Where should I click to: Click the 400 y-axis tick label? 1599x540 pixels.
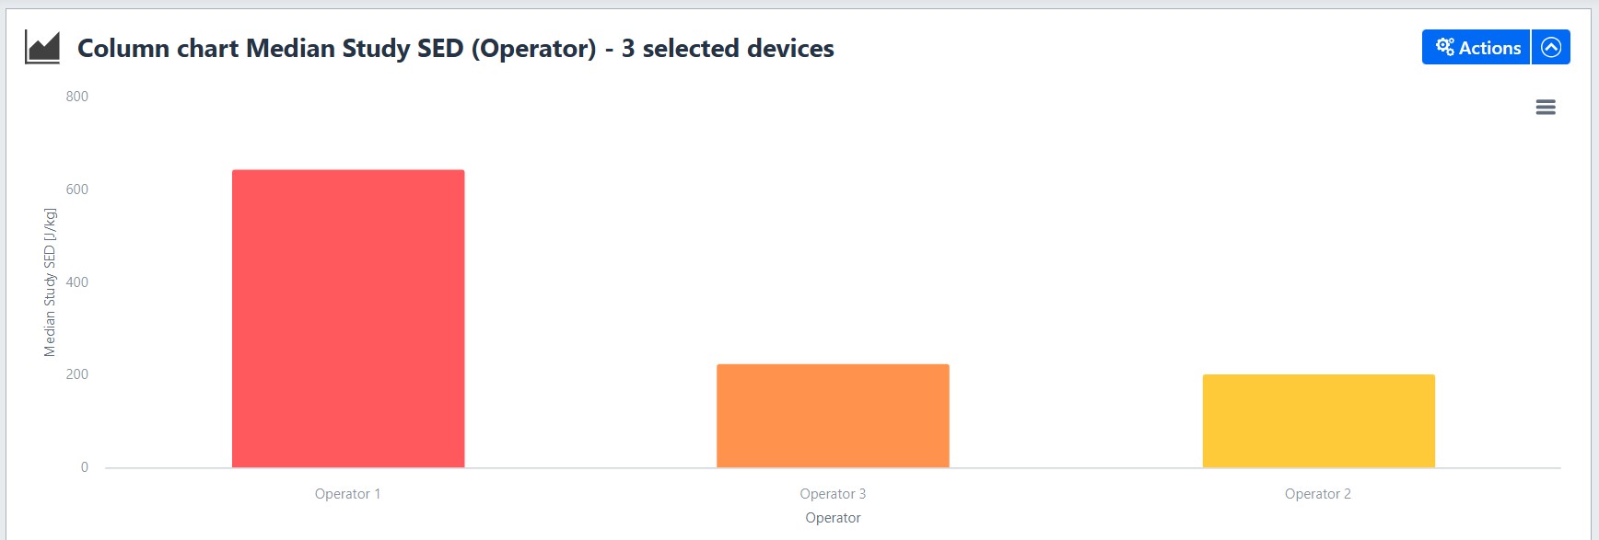(77, 282)
